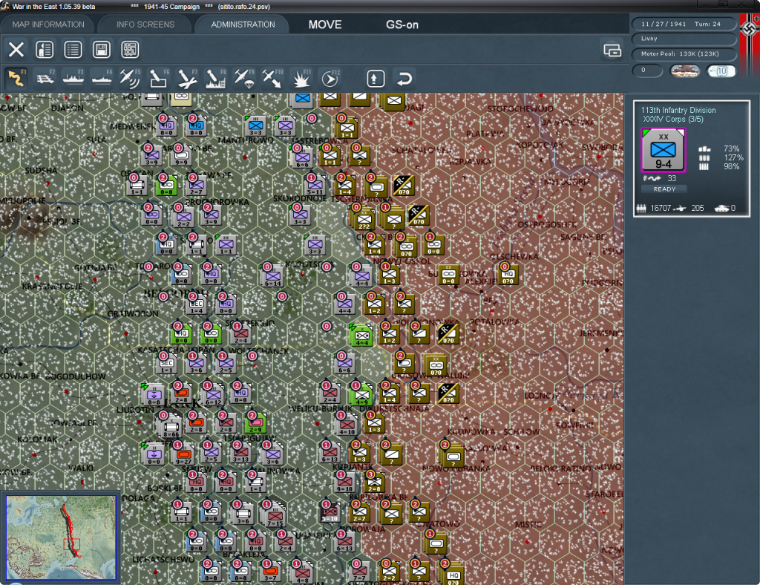Select the 7-15 unit counter
This screenshot has height=585, width=760.
click(x=275, y=514)
